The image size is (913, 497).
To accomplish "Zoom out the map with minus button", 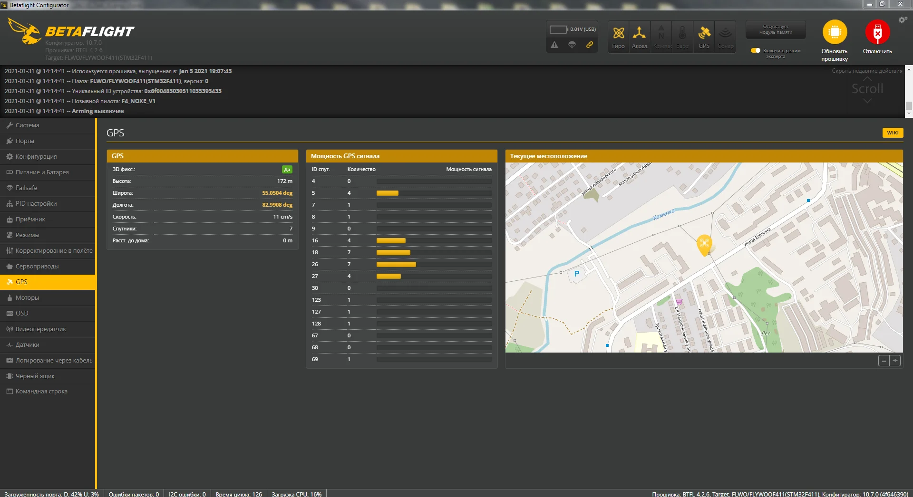I will (x=884, y=361).
